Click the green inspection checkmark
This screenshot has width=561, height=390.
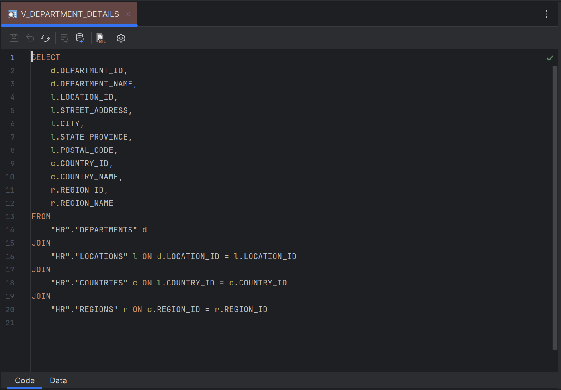pyautogui.click(x=550, y=58)
